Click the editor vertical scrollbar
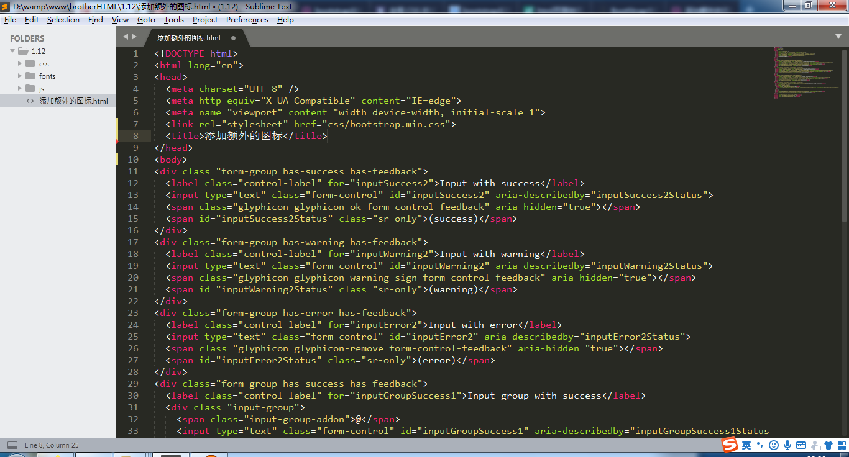 tap(845, 135)
